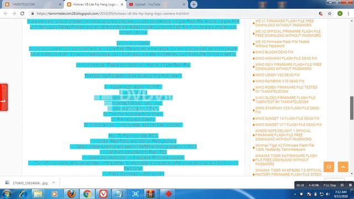Open WIKO RAINBOW V10 DEAD FIX link
354x199 pixels.
click(x=280, y=81)
